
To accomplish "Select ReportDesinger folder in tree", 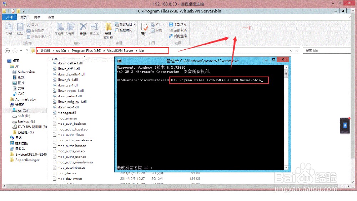I will pyautogui.click(x=25, y=160).
